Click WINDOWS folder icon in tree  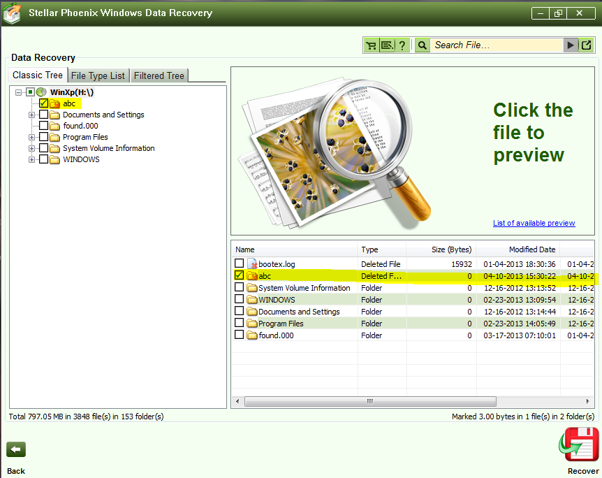pyautogui.click(x=54, y=159)
